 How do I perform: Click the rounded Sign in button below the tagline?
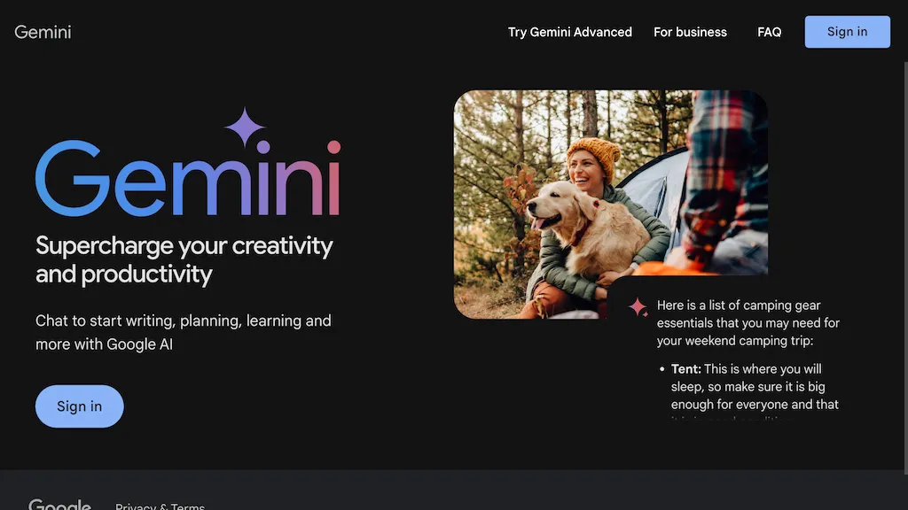pyautogui.click(x=79, y=406)
